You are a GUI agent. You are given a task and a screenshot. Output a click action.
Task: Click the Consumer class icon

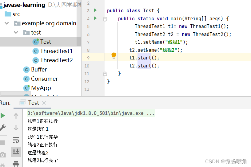[x=26, y=79]
